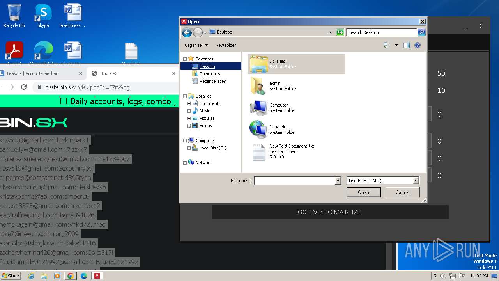Click the taskbar clock showing 11:03 PM
This screenshot has height=281, width=499.
click(479, 276)
